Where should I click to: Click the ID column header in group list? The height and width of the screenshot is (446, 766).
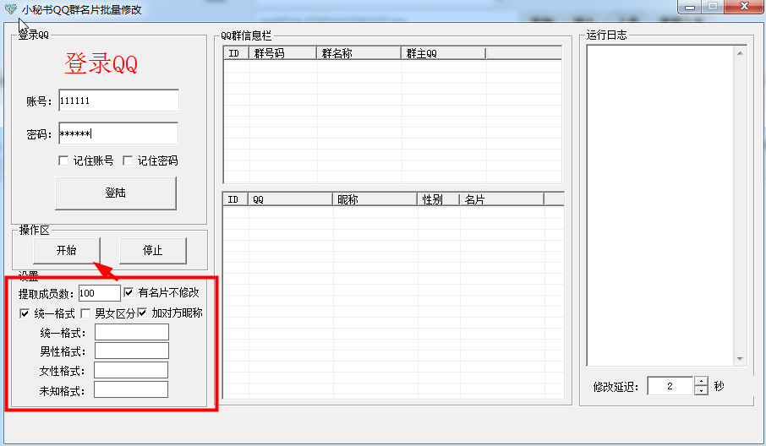tap(237, 53)
